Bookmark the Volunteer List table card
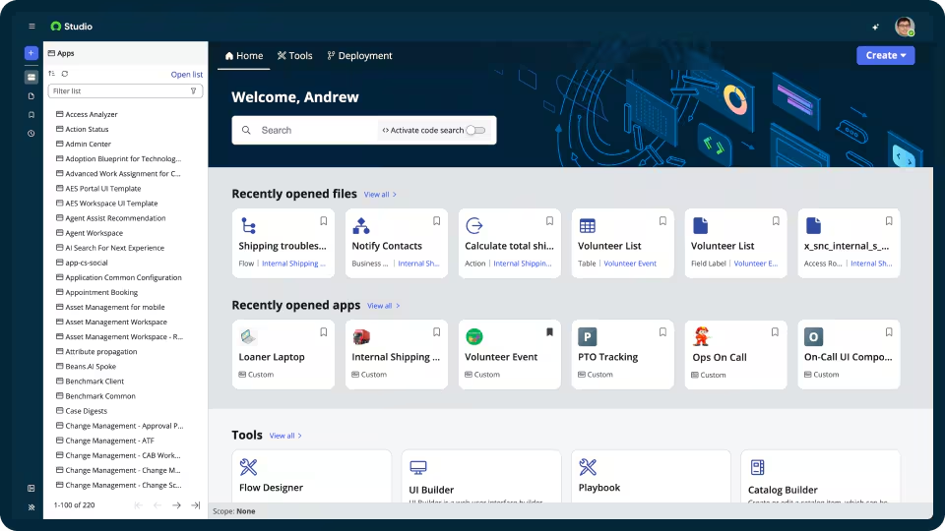 [x=662, y=221]
